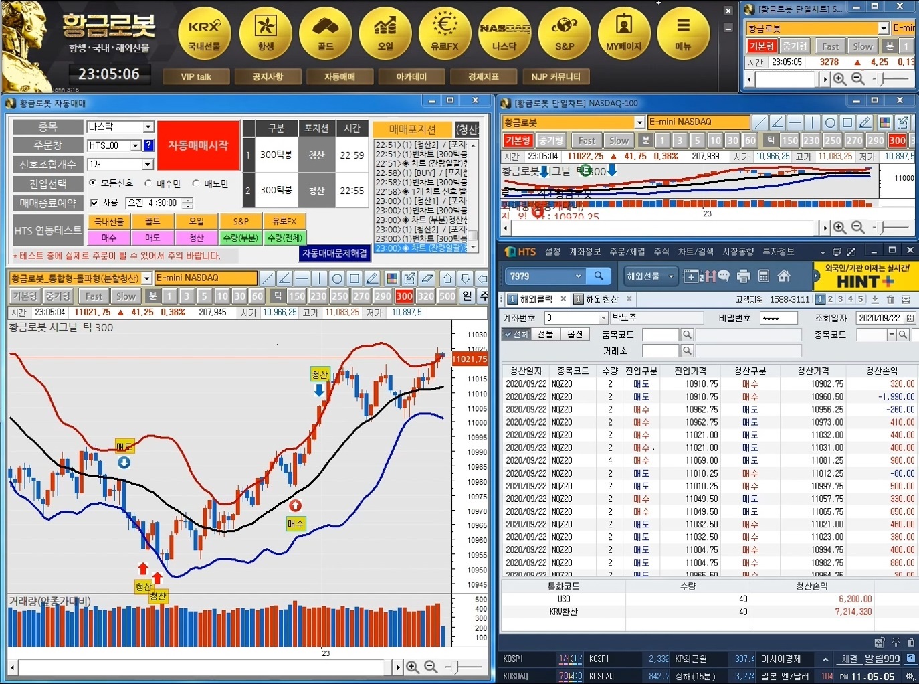This screenshot has height=684, width=919.
Task: Click the red 자동매매시작 button
Action: pos(198,145)
